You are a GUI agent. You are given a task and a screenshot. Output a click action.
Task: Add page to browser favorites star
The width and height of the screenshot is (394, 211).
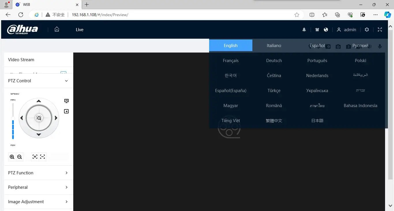click(x=297, y=15)
